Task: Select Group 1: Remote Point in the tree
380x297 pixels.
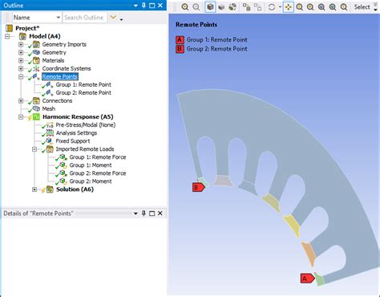Action: 83,84
